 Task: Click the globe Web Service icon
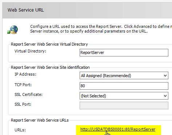click(x=13, y=30)
